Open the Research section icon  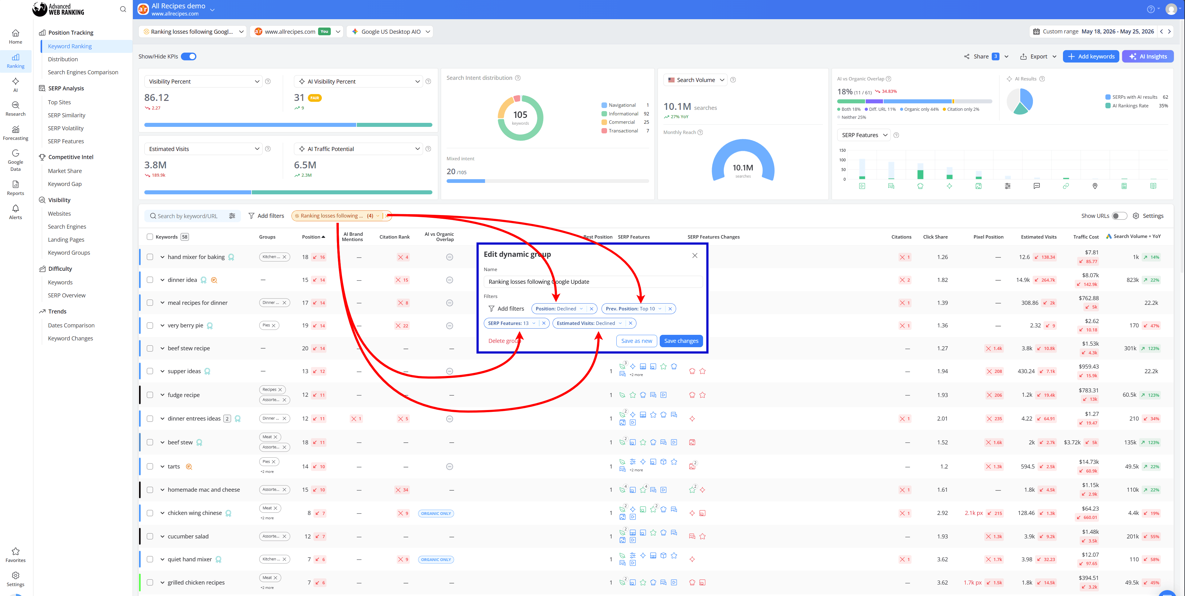[15, 109]
